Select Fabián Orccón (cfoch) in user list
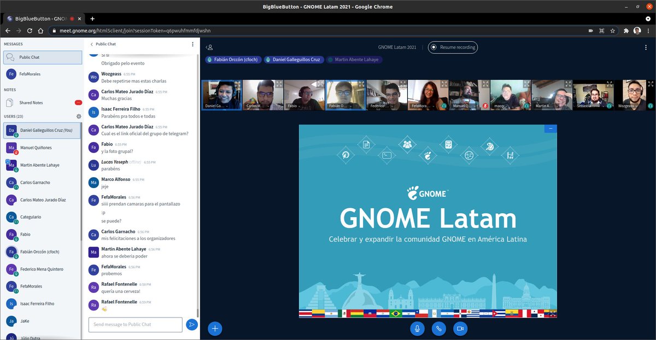 [43, 252]
